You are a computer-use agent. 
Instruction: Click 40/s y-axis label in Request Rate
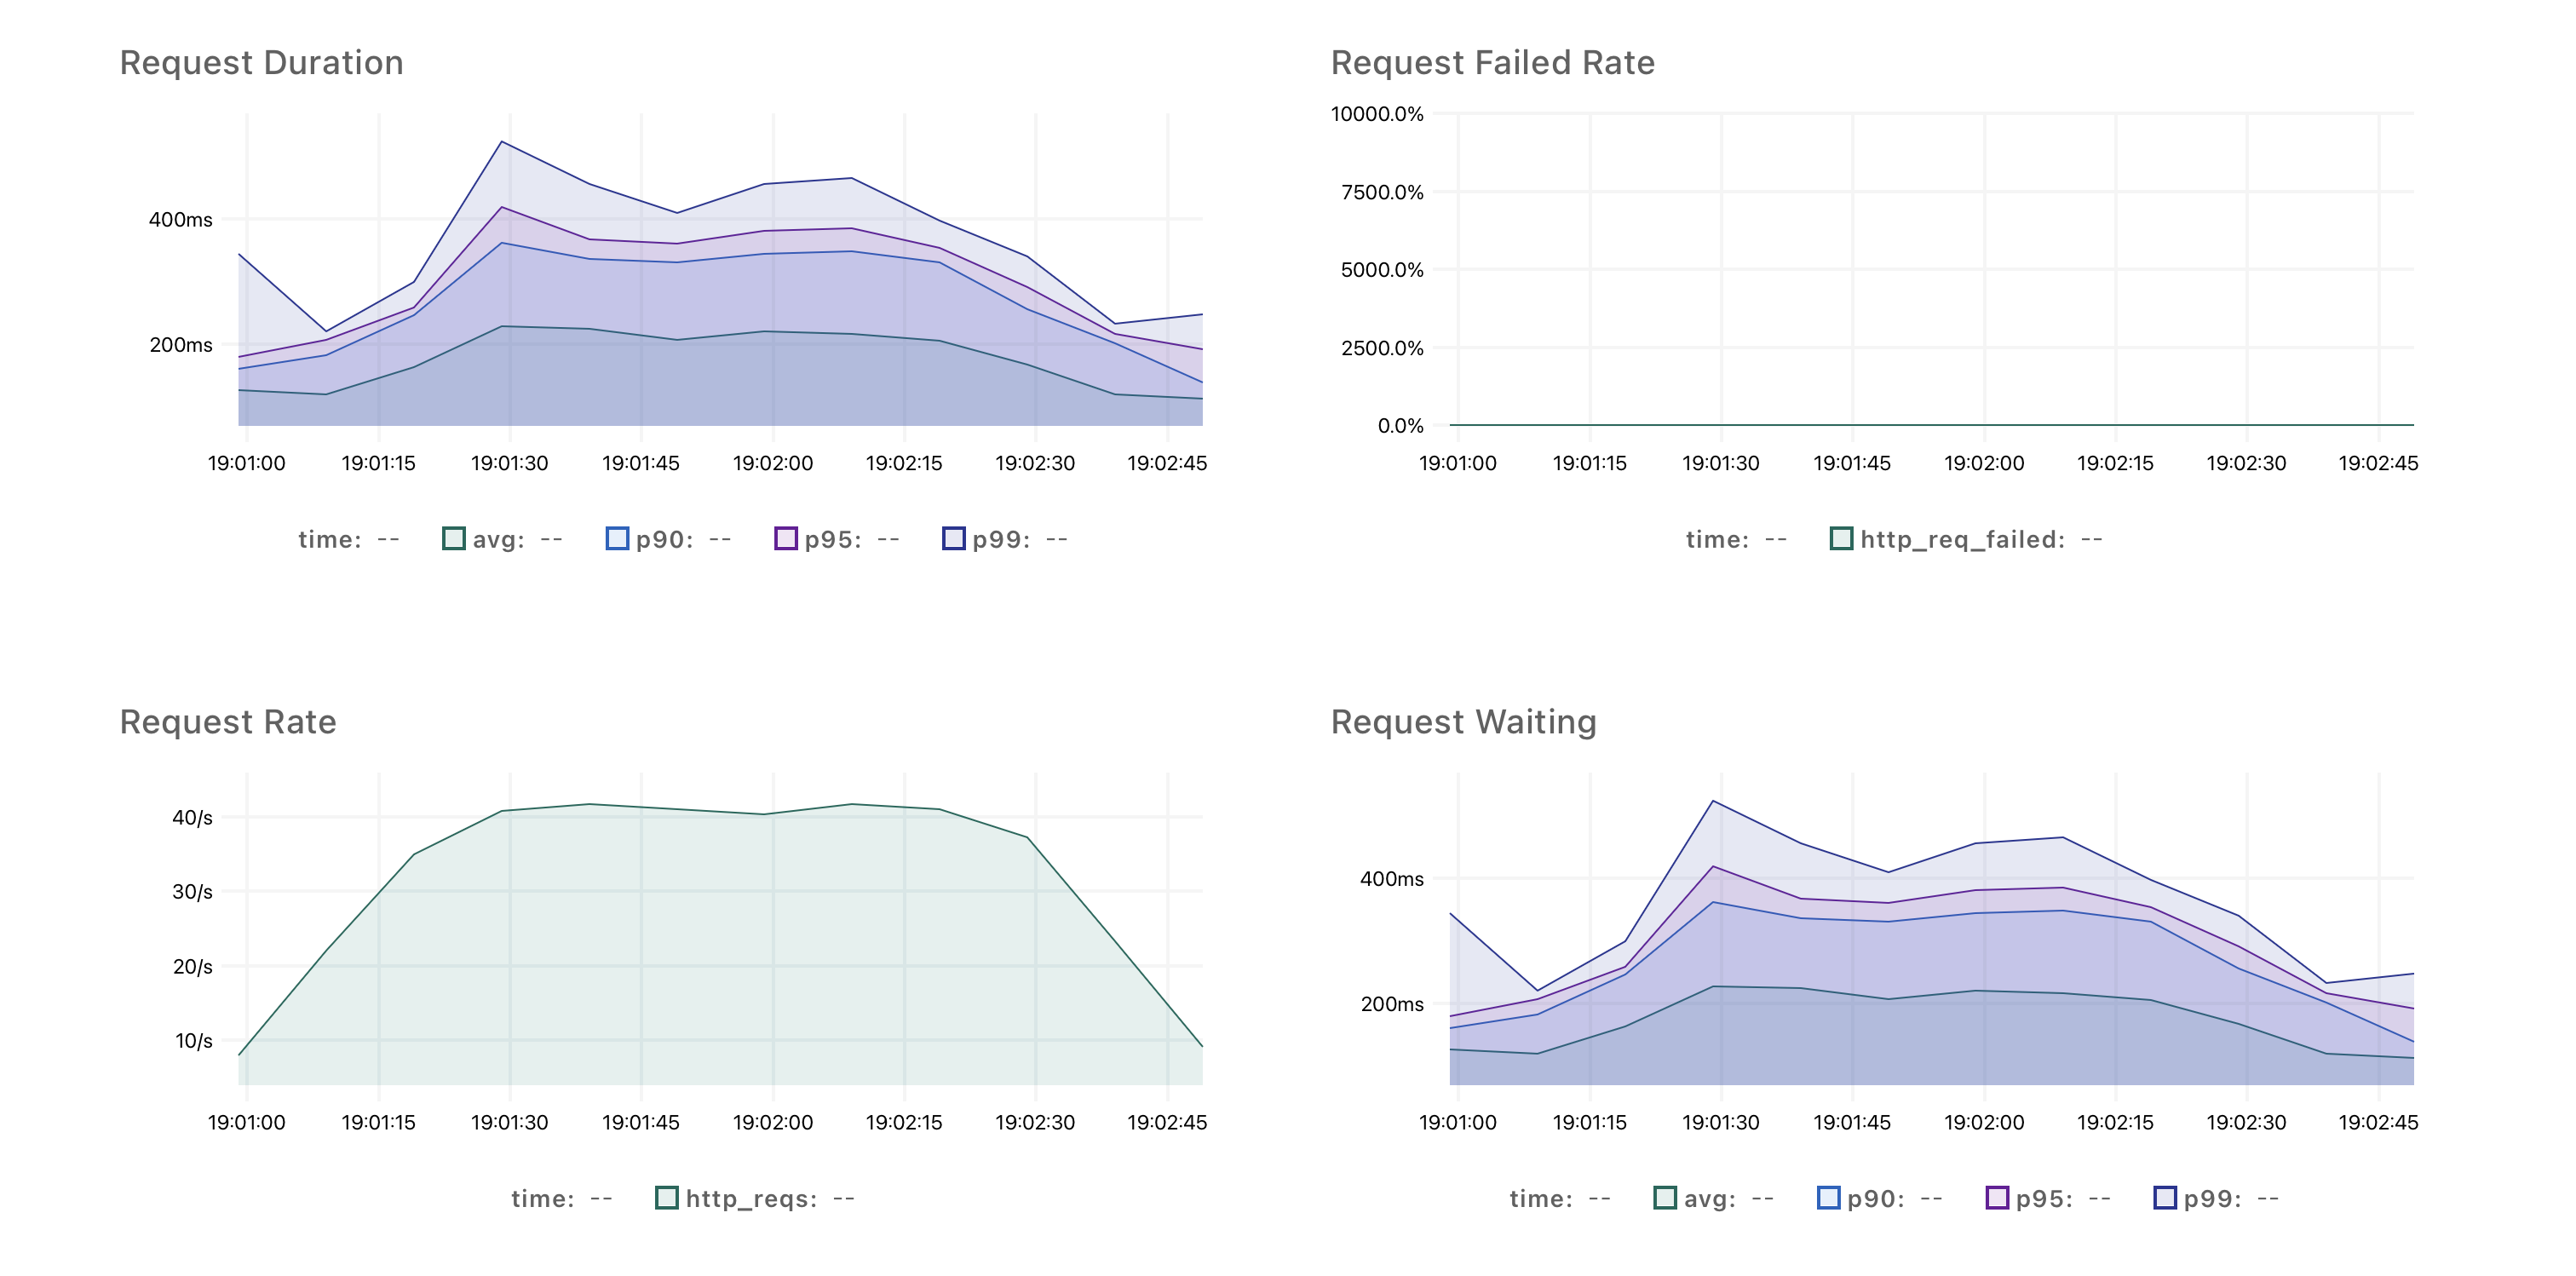click(x=192, y=818)
